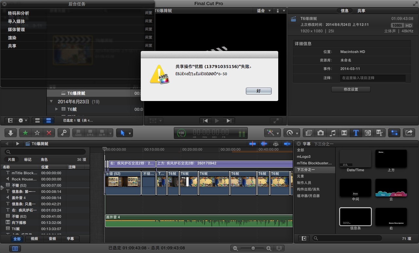Zoom in timeline with plus magnifier
419x253 pixels.
pyautogui.click(x=269, y=248)
